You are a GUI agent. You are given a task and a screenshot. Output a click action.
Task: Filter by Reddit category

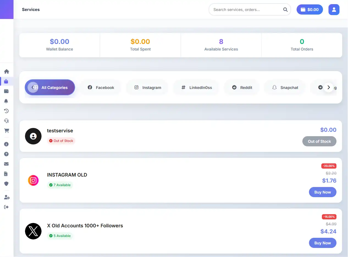coord(242,88)
